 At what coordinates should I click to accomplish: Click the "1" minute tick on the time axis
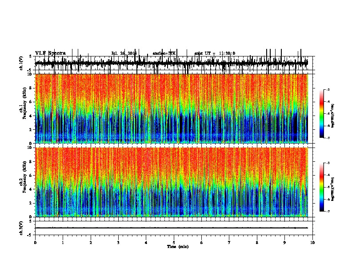[63, 243]
